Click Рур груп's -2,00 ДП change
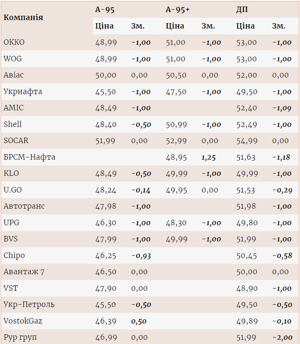The width and height of the screenshot is (300, 344). pos(282,338)
